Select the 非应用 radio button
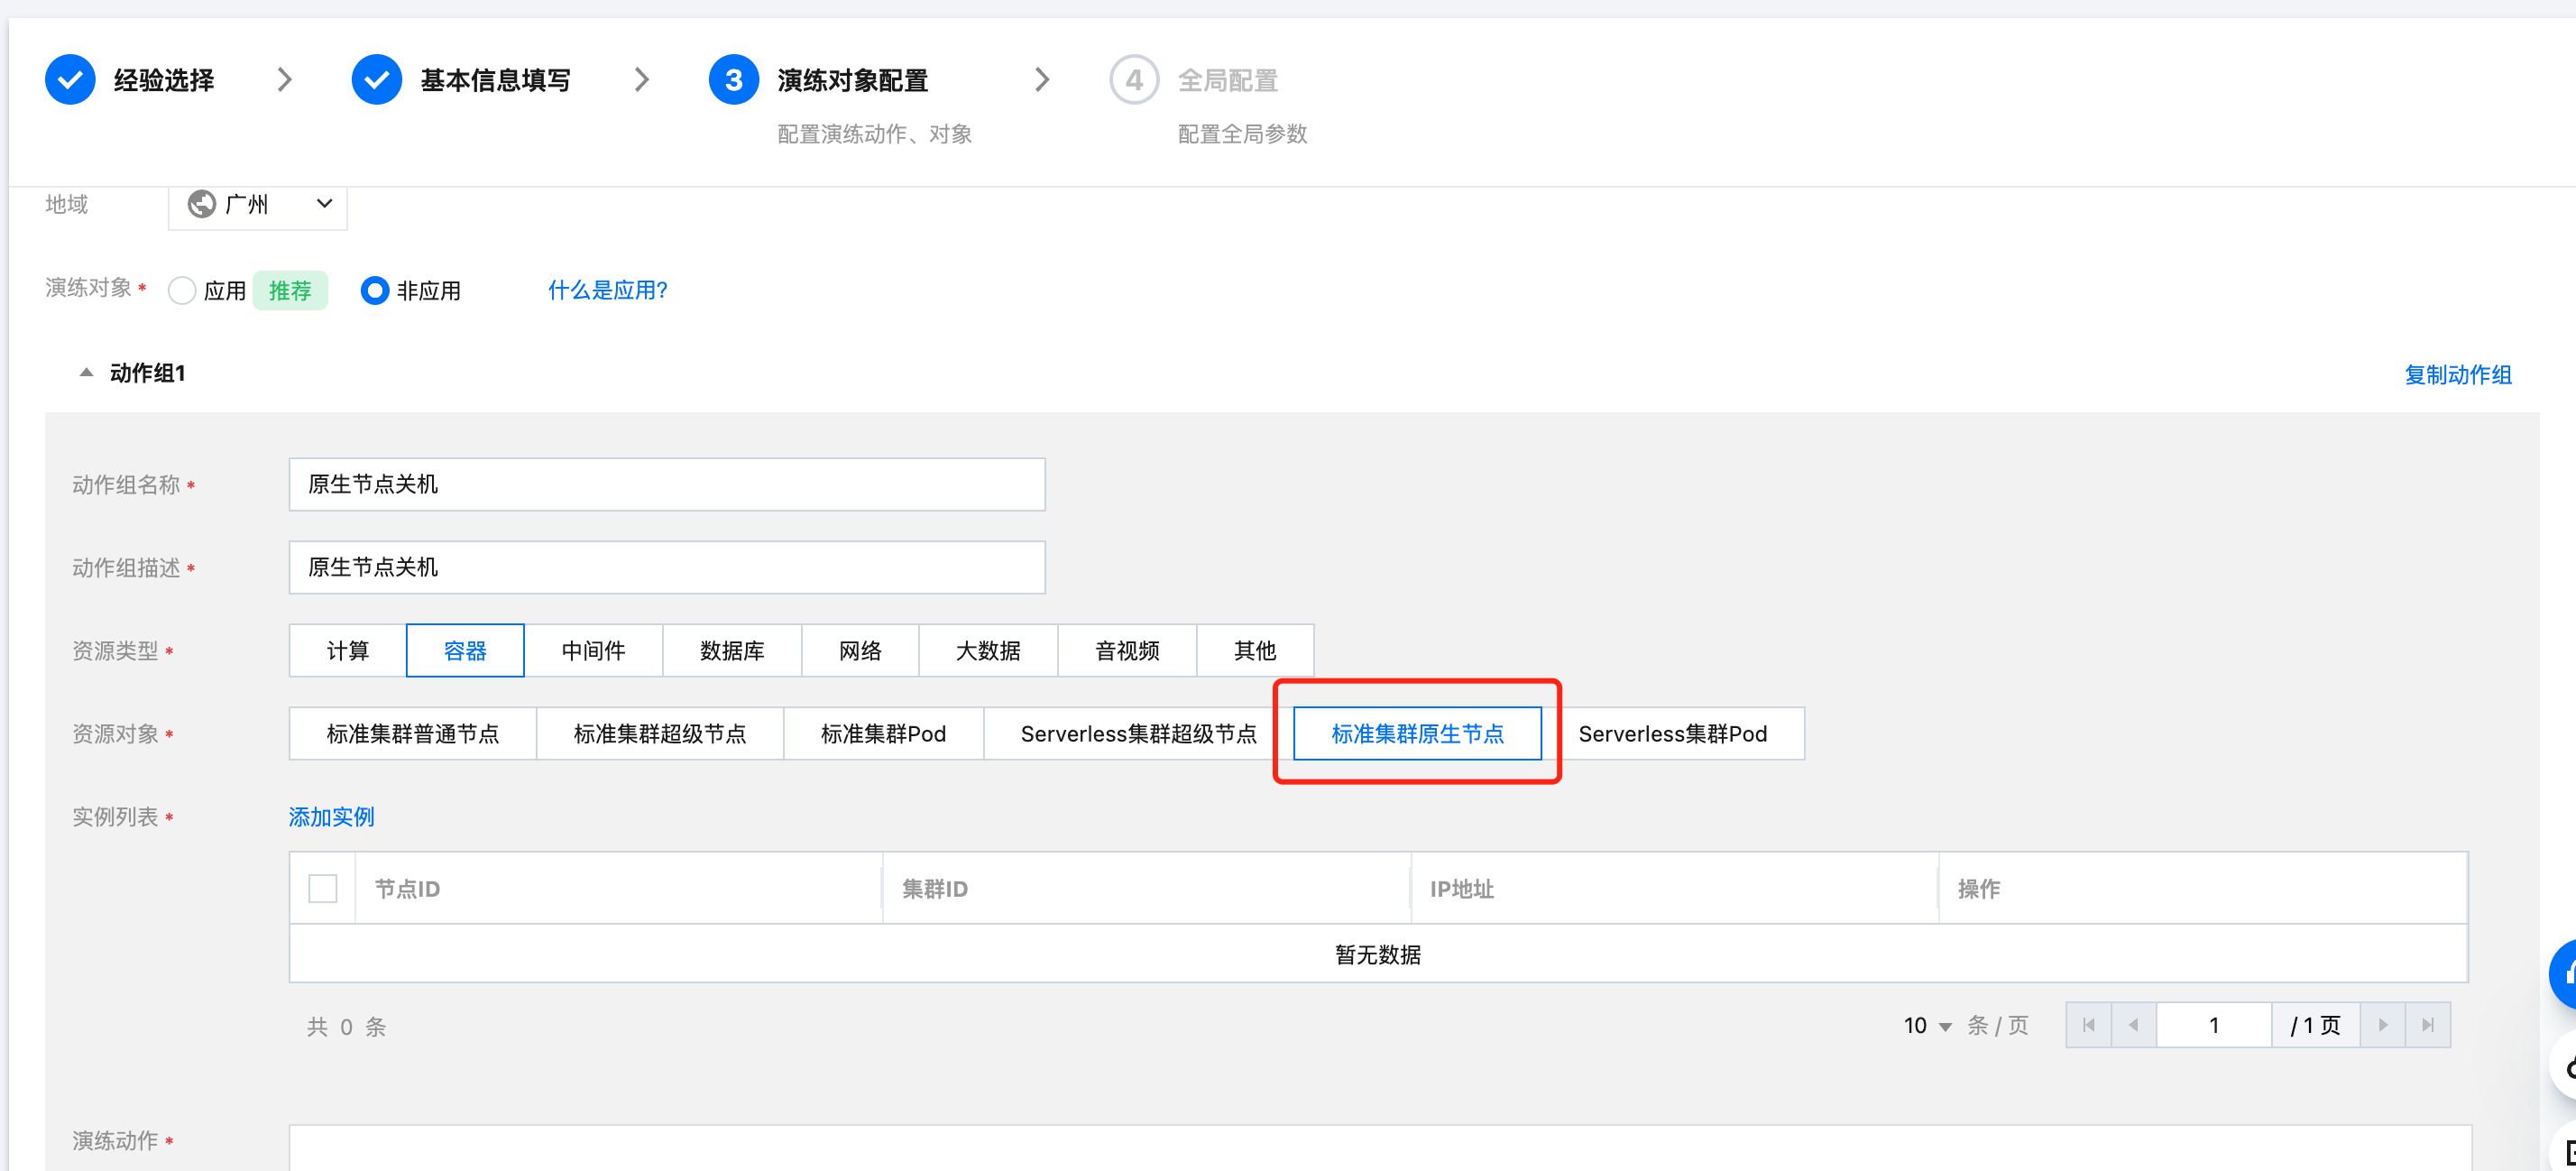2576x1171 pixels. pyautogui.click(x=374, y=291)
